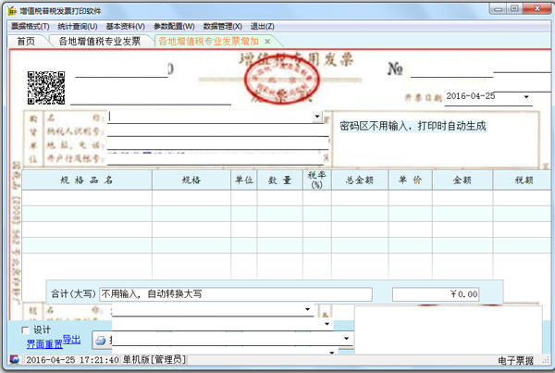Click the 规格品名 column header
The width and height of the screenshot is (555, 373).
[x=87, y=180]
